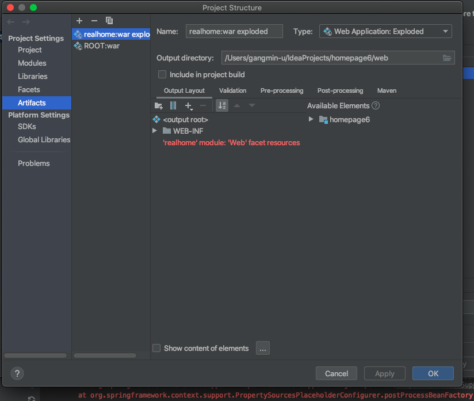Open SDKs platform settings

pyautogui.click(x=27, y=127)
